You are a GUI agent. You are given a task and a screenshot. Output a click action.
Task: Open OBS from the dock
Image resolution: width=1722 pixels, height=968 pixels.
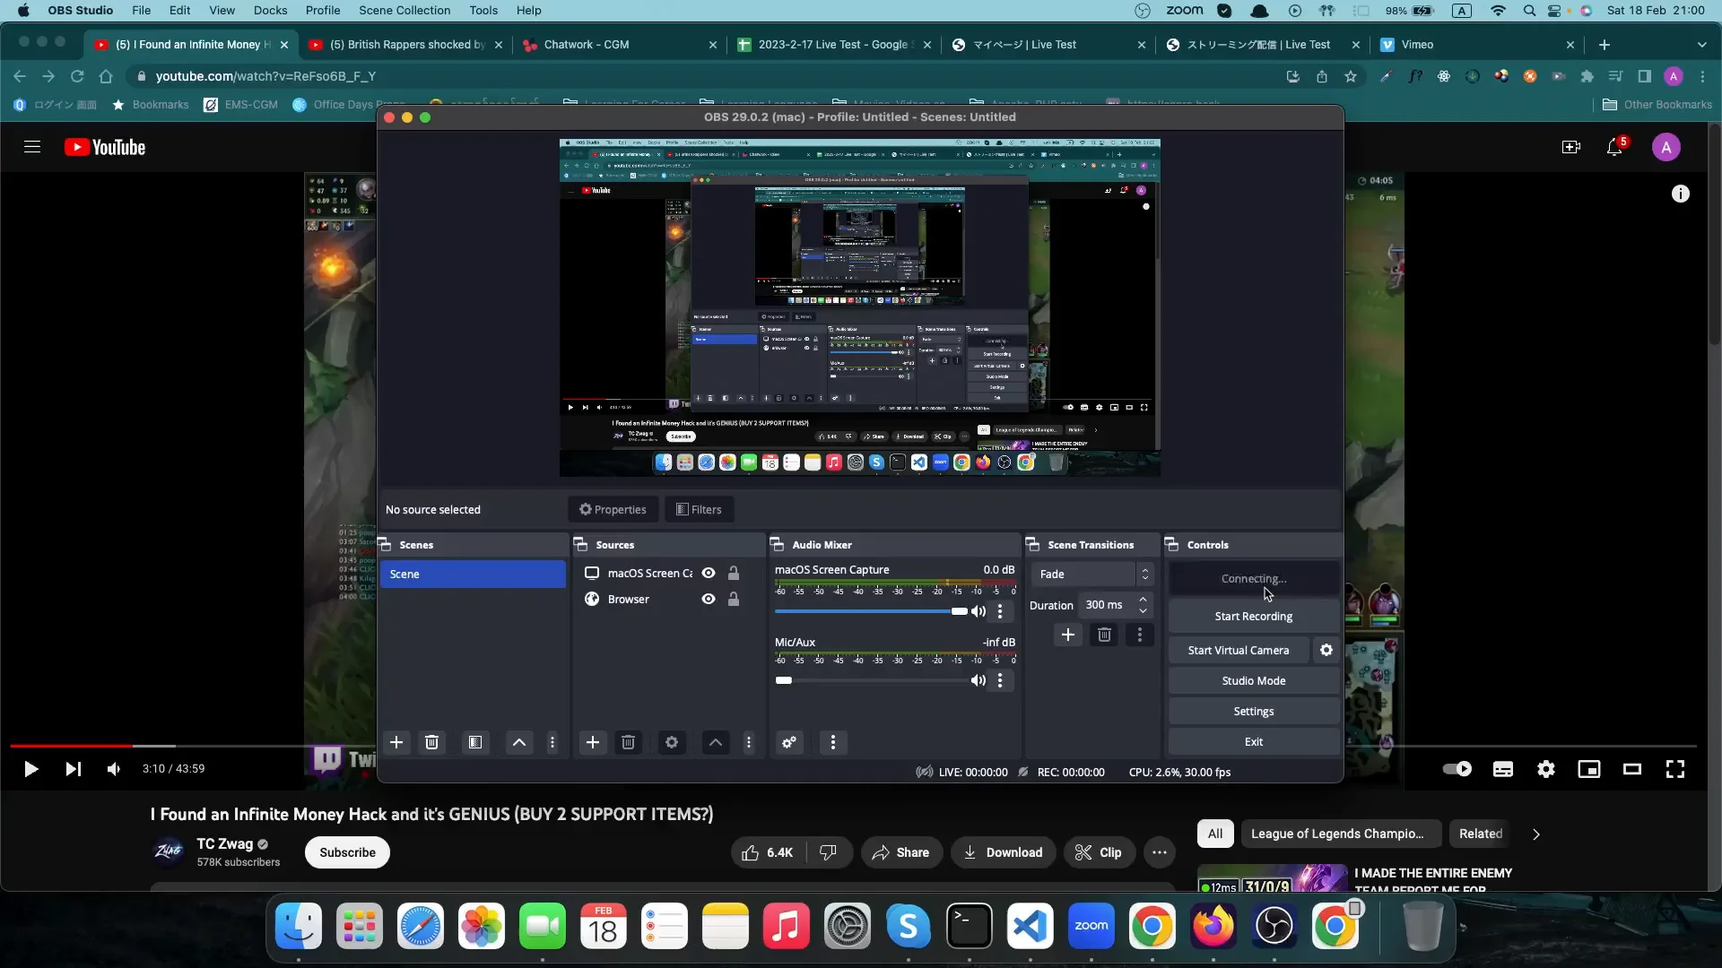pos(1274,926)
